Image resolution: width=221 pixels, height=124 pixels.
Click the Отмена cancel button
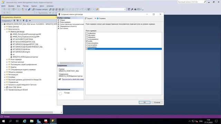pos(157,102)
